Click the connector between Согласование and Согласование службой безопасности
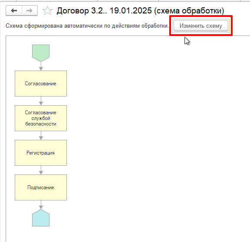The image size is (250, 242). [41, 101]
